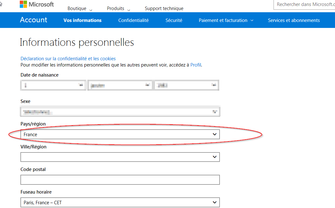Image resolution: width=335 pixels, height=208 pixels.
Task: Follow the Profil link
Action: click(196, 65)
